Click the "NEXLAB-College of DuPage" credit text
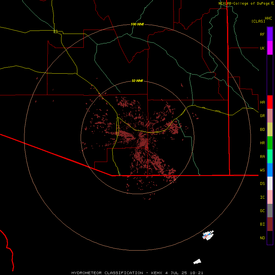This screenshot has width=275, height=275. click(244, 3)
